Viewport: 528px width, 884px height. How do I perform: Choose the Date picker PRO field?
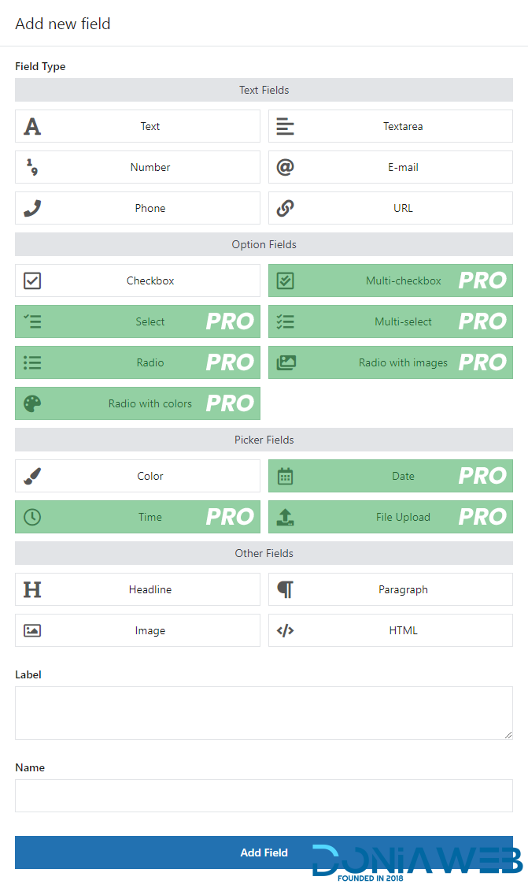[390, 476]
